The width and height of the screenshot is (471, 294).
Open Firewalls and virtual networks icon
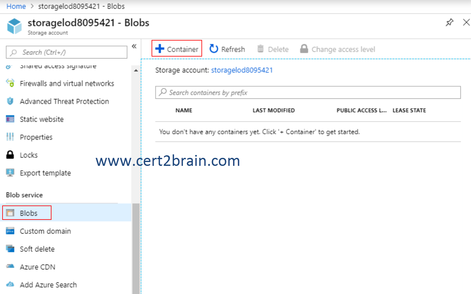(10, 83)
